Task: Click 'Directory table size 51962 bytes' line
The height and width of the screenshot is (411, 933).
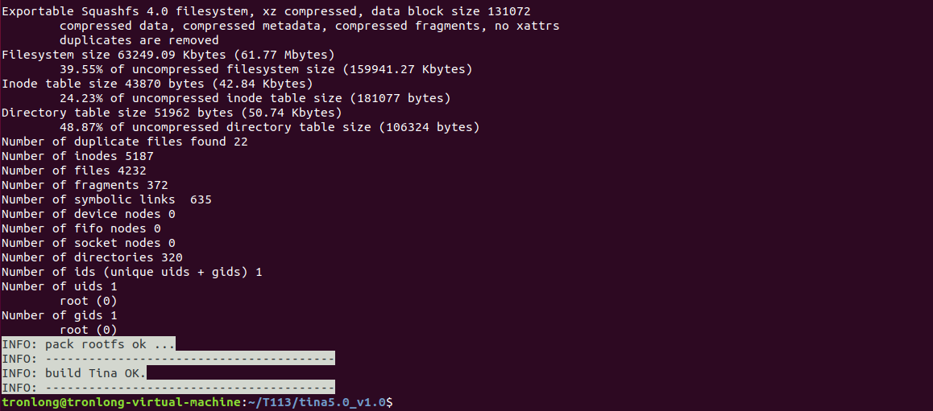Action: (x=172, y=113)
